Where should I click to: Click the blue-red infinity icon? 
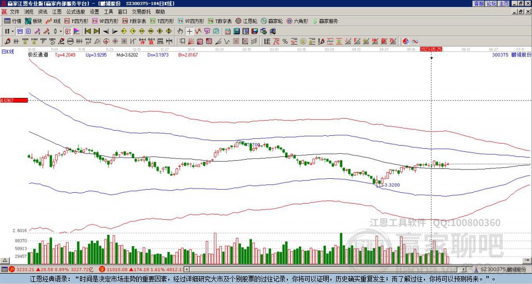coord(415,41)
